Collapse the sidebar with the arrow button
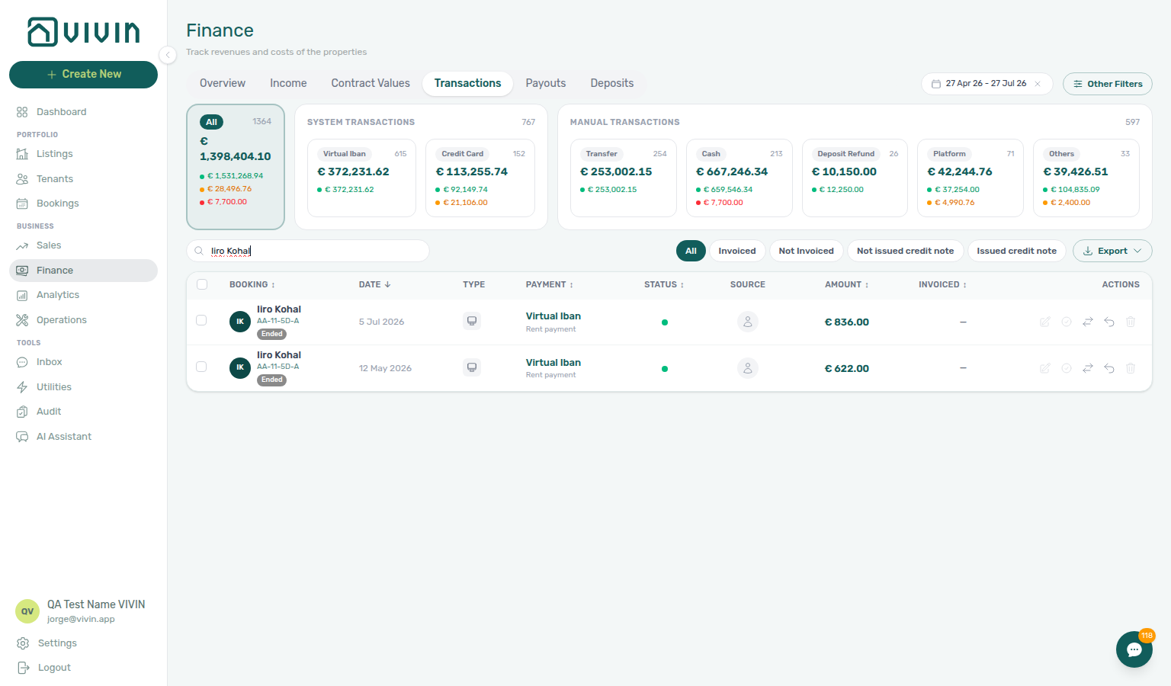The height and width of the screenshot is (686, 1171). pyautogui.click(x=168, y=54)
